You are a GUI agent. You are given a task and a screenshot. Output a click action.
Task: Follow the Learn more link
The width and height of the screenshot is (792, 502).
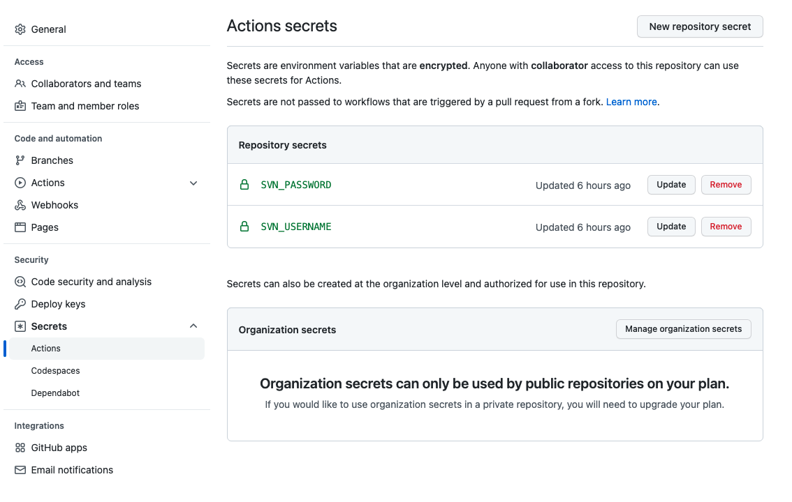coord(631,102)
